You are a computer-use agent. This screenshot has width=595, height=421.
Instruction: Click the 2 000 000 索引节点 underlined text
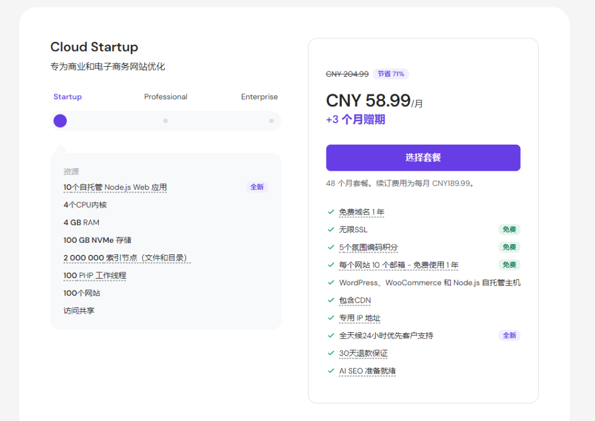tap(127, 258)
